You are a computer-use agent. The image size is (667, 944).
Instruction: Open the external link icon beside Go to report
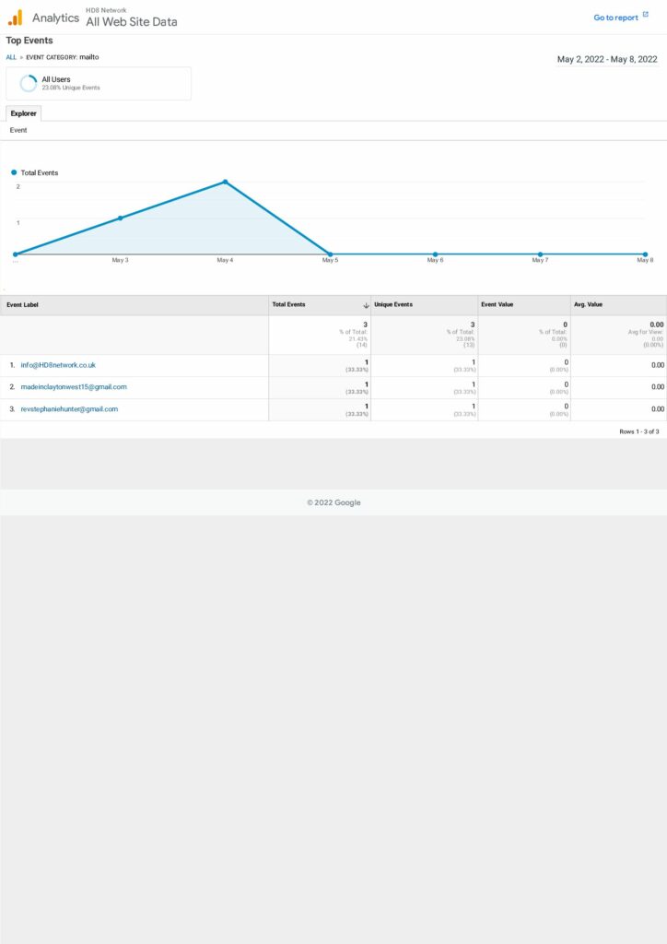click(646, 16)
